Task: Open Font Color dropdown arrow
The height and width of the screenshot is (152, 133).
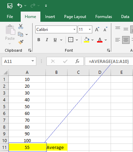Action: 106,40
